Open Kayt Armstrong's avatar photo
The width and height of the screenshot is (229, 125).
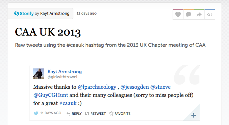pyautogui.click(x=39, y=74)
